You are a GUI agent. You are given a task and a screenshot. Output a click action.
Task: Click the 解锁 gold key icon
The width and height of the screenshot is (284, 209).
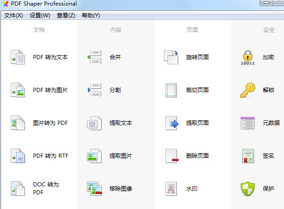tap(248, 90)
